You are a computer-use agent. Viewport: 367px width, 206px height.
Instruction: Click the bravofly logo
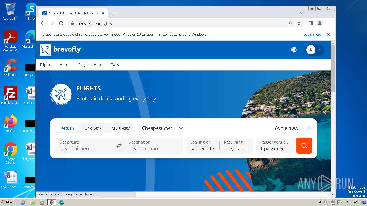click(x=60, y=49)
